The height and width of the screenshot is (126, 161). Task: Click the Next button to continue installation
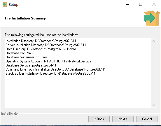pos(123,119)
